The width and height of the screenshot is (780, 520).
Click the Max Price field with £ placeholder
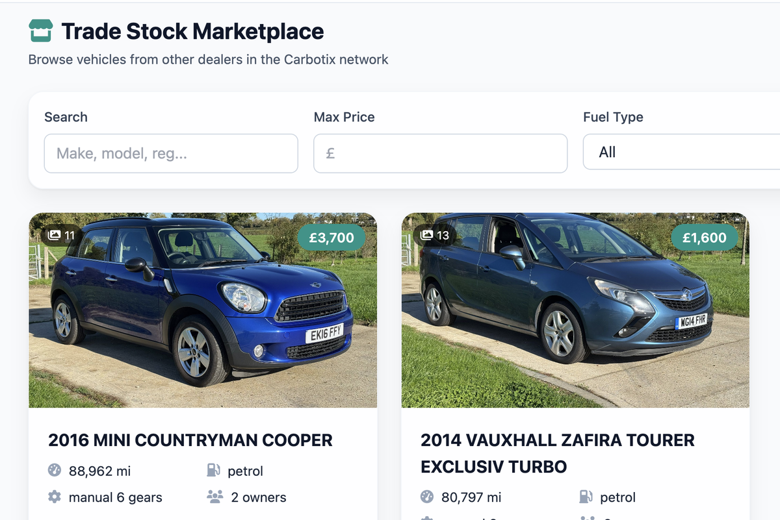pos(440,153)
